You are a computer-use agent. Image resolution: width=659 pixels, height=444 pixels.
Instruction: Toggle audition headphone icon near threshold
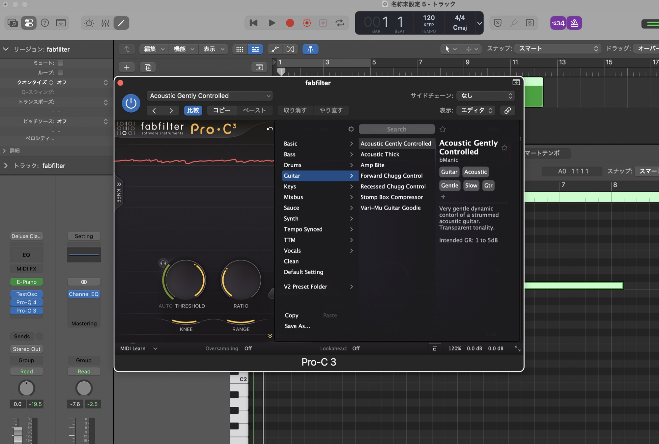pyautogui.click(x=163, y=263)
